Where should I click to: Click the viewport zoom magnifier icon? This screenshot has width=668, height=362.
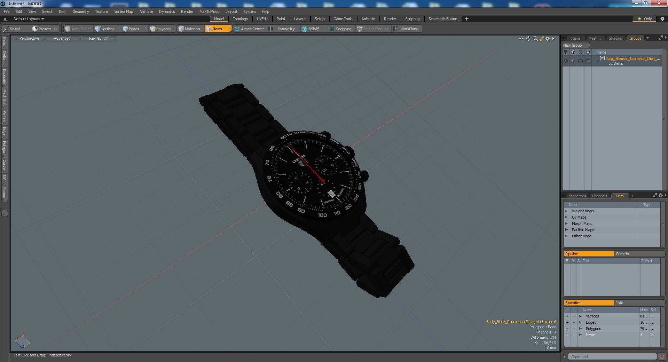(535, 39)
